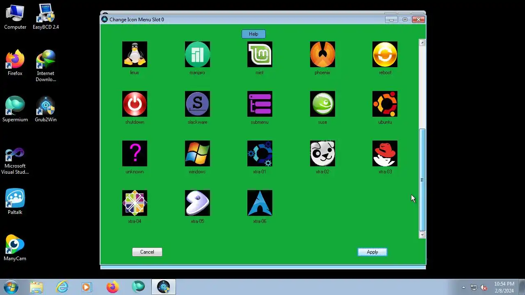Click the muted volume tray icon
This screenshot has height=295, width=525.
tap(484, 288)
